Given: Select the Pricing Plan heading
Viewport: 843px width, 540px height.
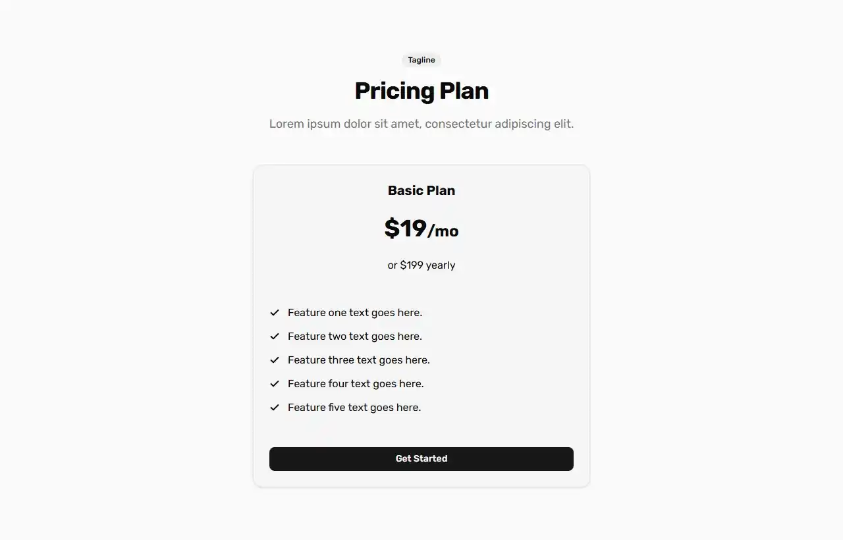Looking at the screenshot, I should (421, 90).
